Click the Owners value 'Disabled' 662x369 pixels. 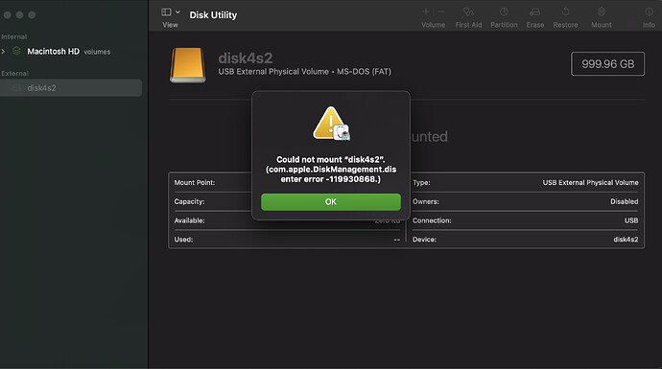click(624, 201)
